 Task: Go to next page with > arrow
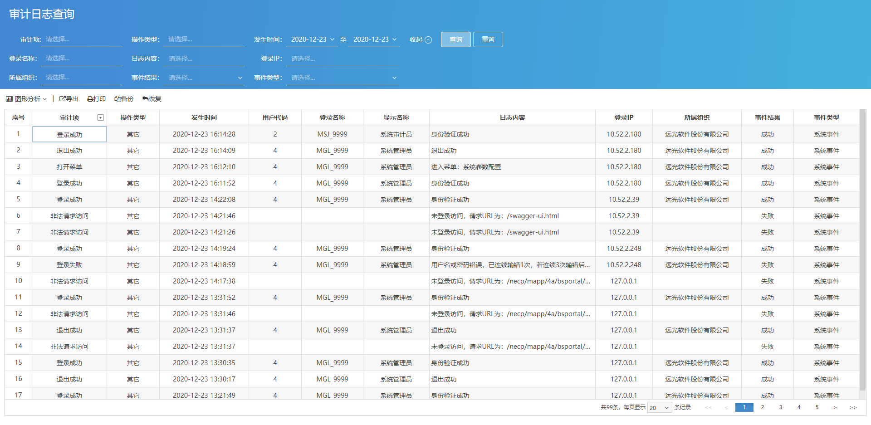point(835,407)
